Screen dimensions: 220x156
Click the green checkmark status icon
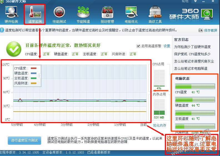coord(14,49)
